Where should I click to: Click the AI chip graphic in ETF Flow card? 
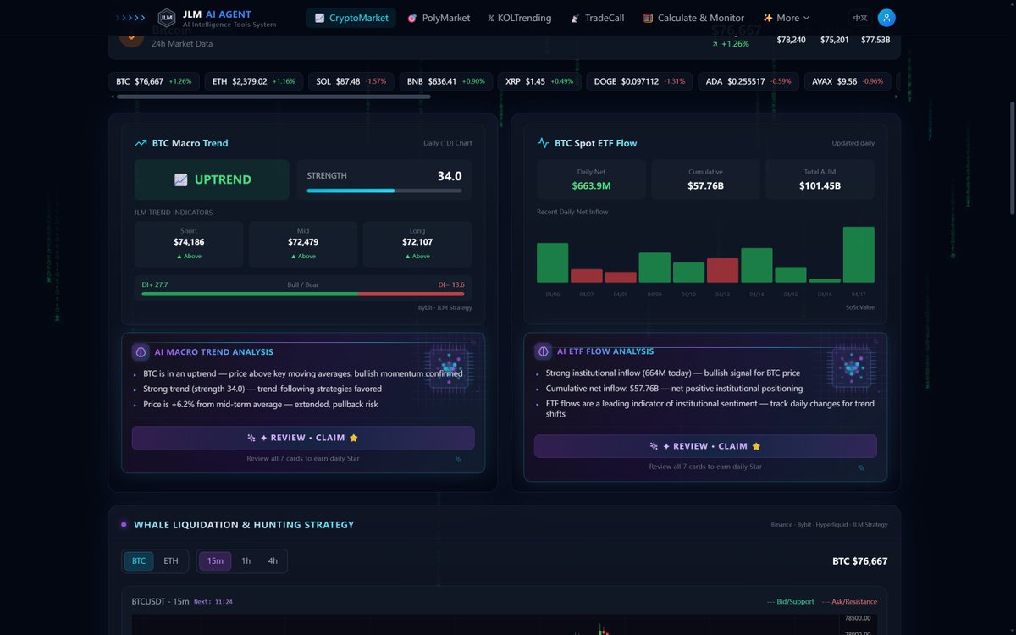click(x=851, y=368)
